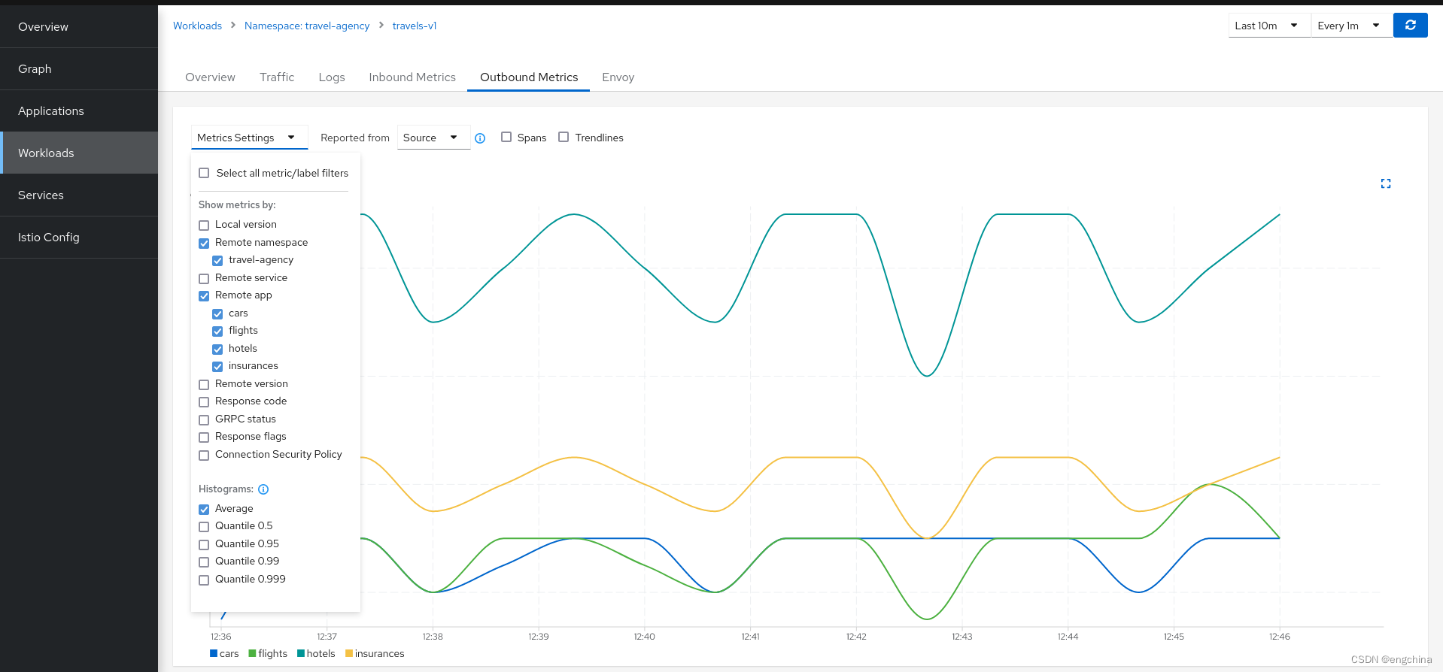The width and height of the screenshot is (1443, 672).
Task: Click the Workloads breadcrumb link
Action: point(197,26)
